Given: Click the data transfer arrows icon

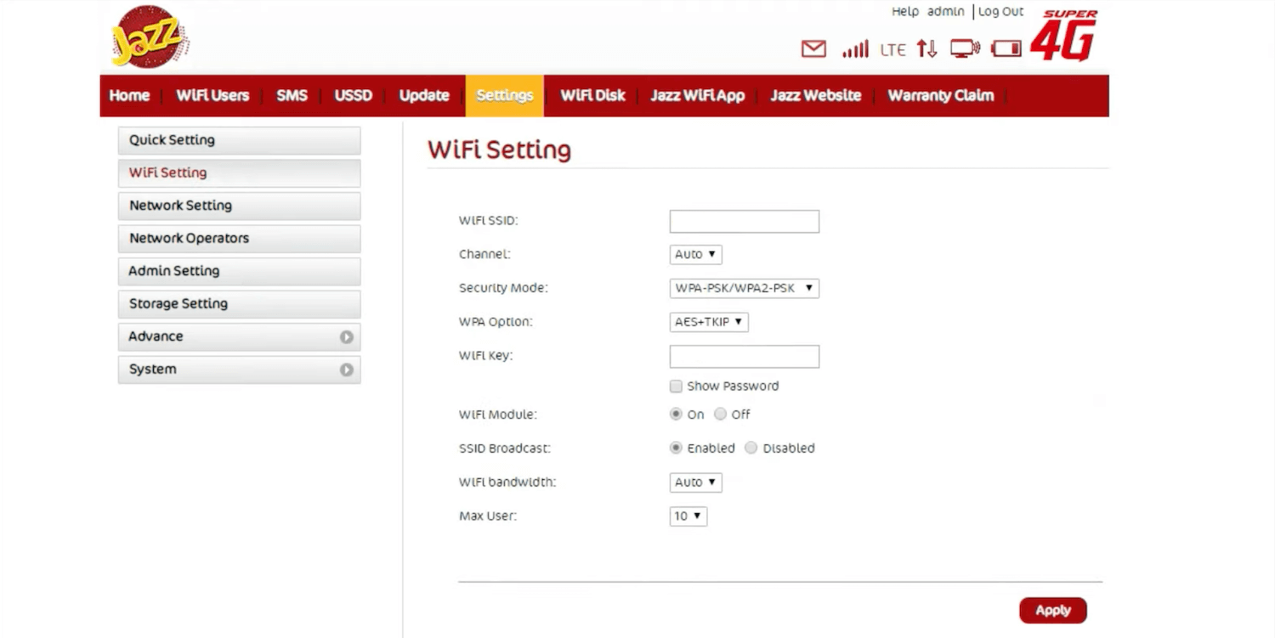Looking at the screenshot, I should [926, 49].
